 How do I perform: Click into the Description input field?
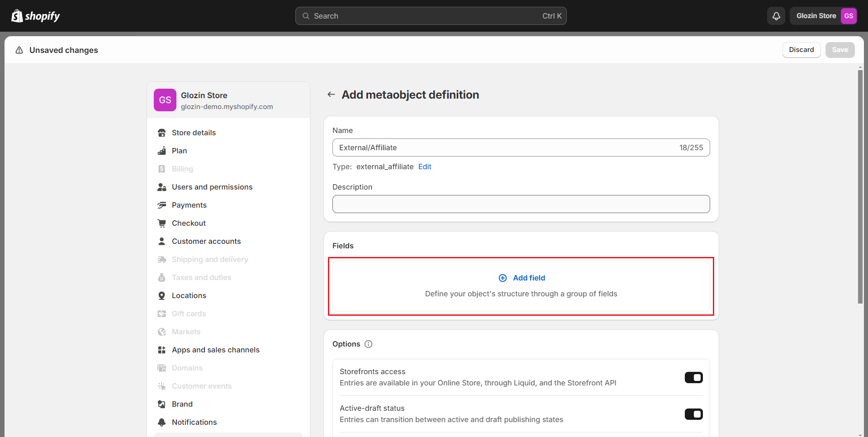tap(521, 204)
